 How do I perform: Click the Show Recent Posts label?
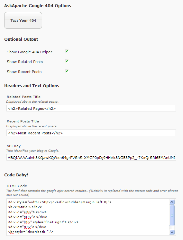[24, 72]
